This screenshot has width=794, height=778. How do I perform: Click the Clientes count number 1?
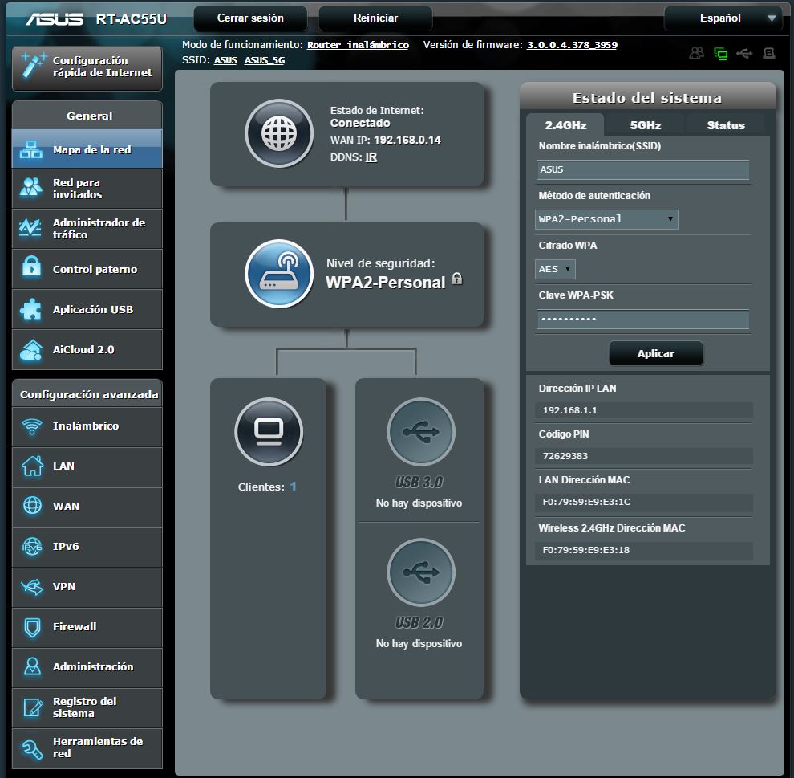(x=294, y=487)
